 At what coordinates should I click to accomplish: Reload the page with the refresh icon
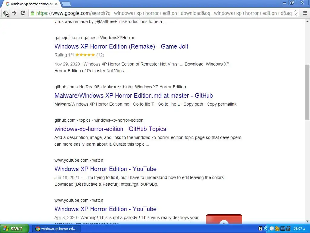tap(23, 13)
